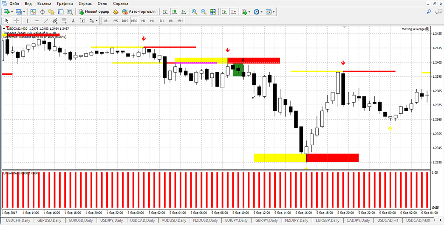Open the MetaEditor book icon
The width and height of the screenshot is (444, 225).
[115, 12]
